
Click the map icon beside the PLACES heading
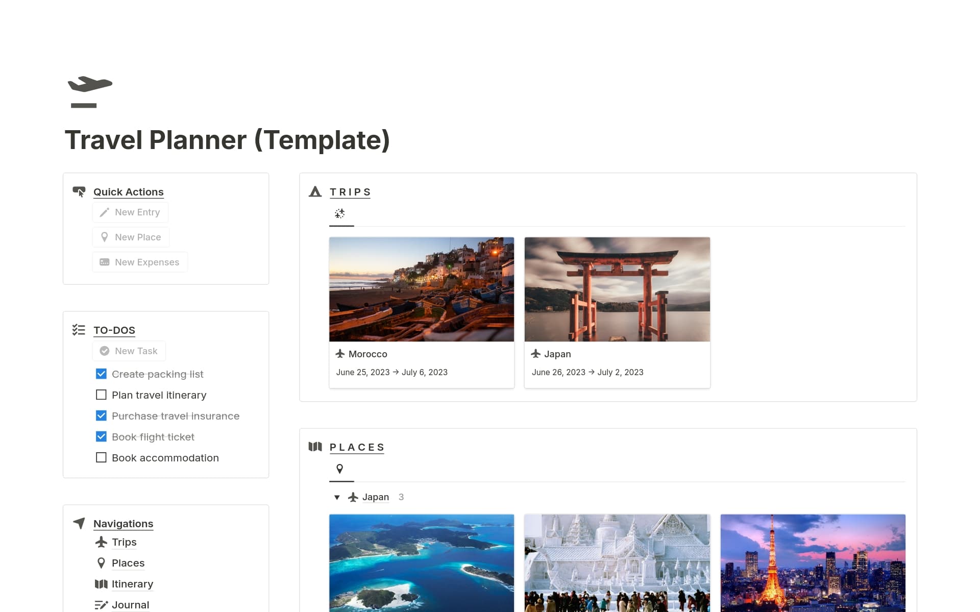point(315,447)
